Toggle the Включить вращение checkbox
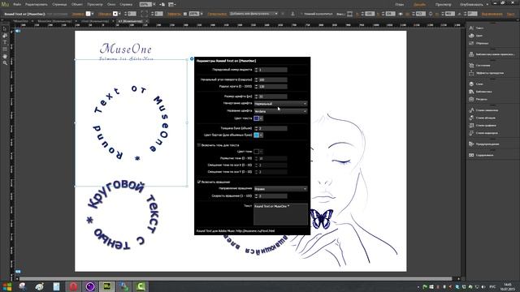520x292 pixels. 199,182
